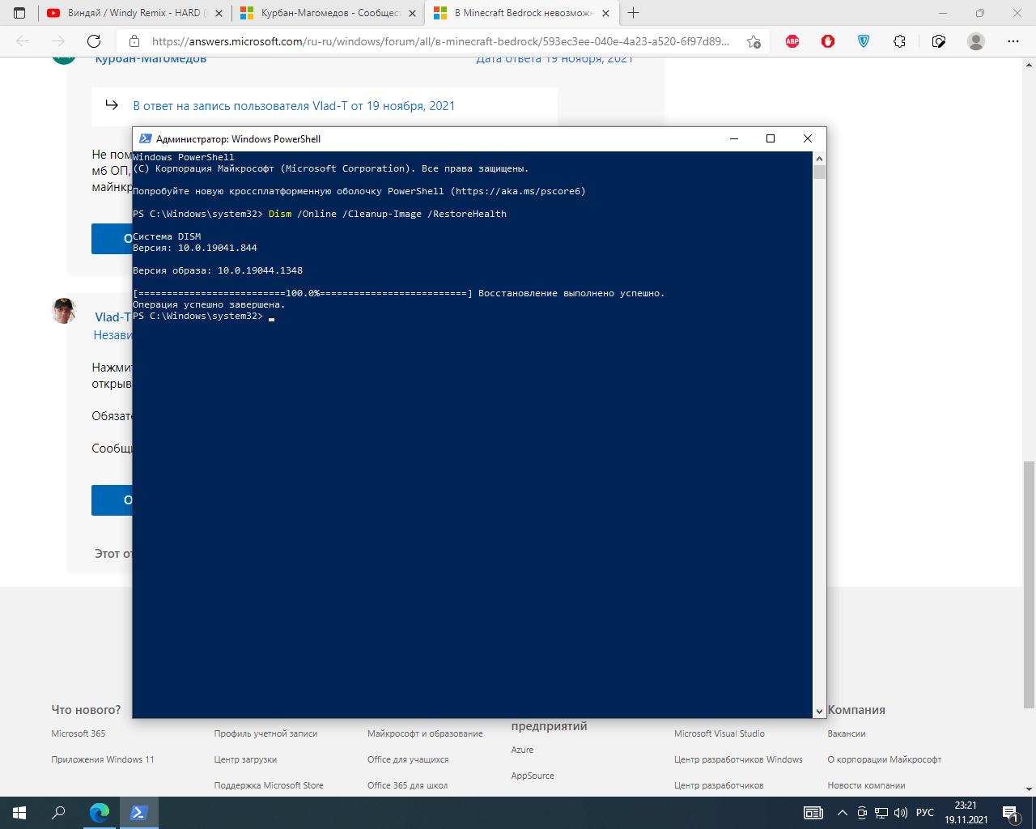This screenshot has width=1036, height=829.
Task: Close the Виндяй / Windy Remix tab
Action: coord(219,13)
